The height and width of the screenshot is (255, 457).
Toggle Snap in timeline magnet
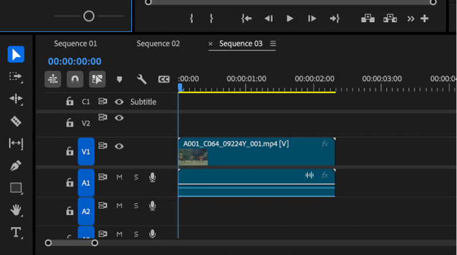point(75,79)
